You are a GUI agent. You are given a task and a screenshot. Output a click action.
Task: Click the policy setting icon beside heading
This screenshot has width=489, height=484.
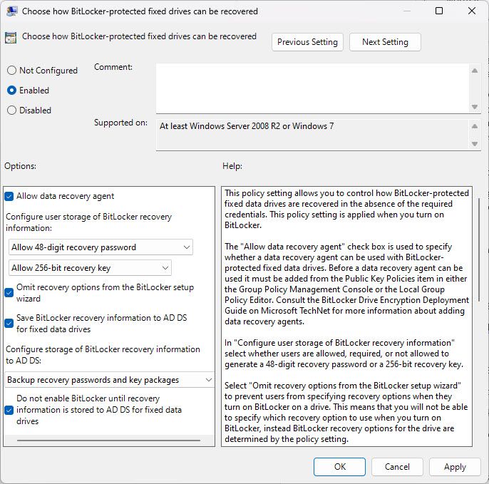11,38
